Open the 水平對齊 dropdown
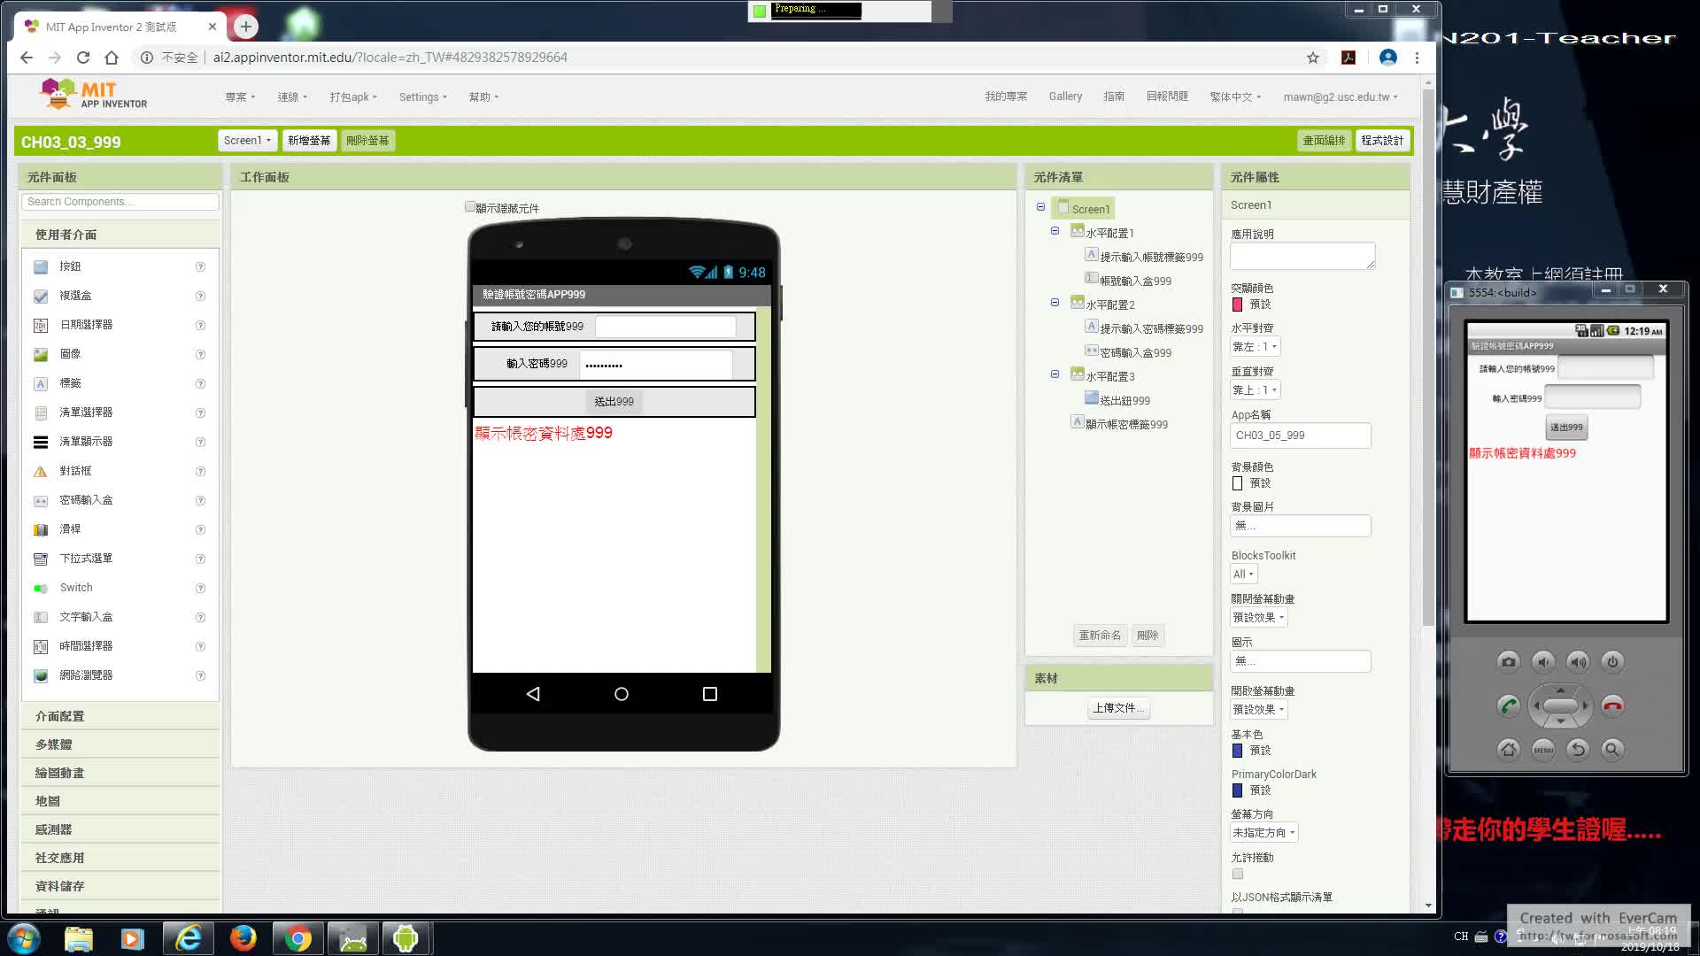Image resolution: width=1700 pixels, height=956 pixels. point(1256,347)
